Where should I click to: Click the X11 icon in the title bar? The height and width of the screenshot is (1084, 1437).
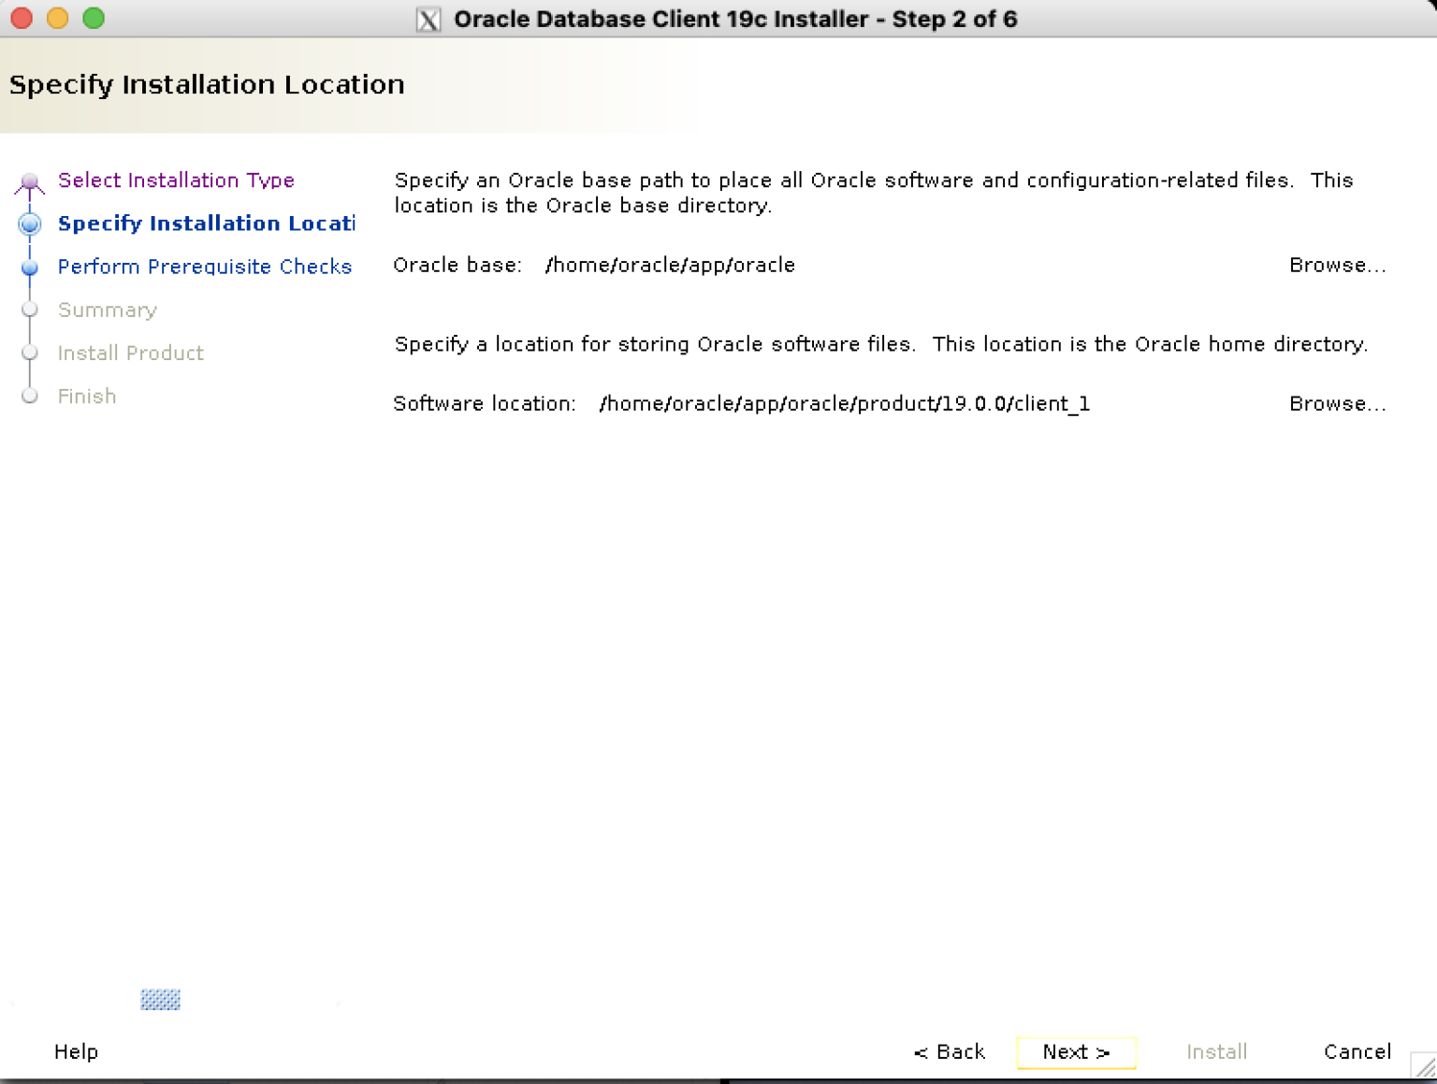428,20
